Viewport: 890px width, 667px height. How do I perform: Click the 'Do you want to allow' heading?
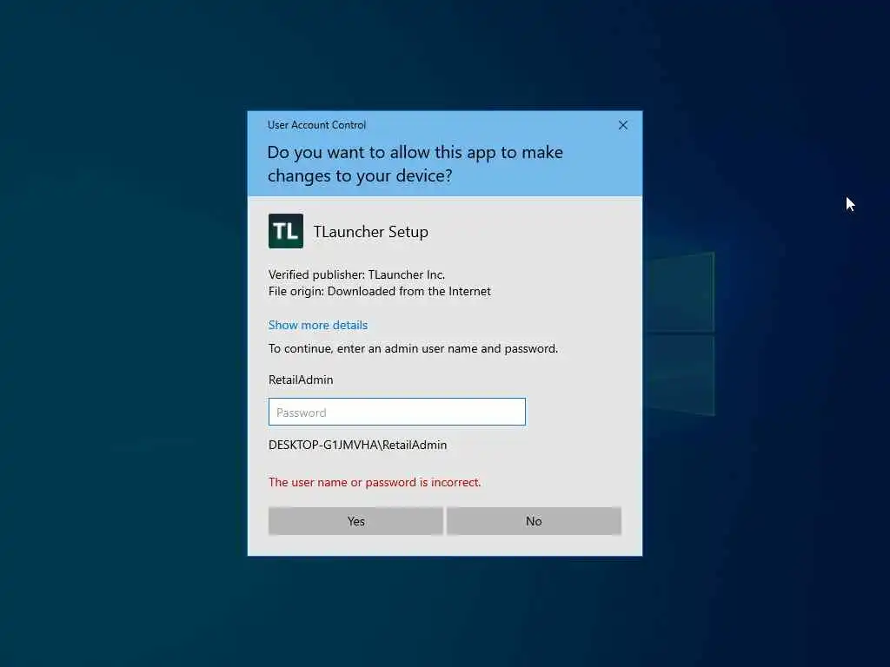(415, 164)
